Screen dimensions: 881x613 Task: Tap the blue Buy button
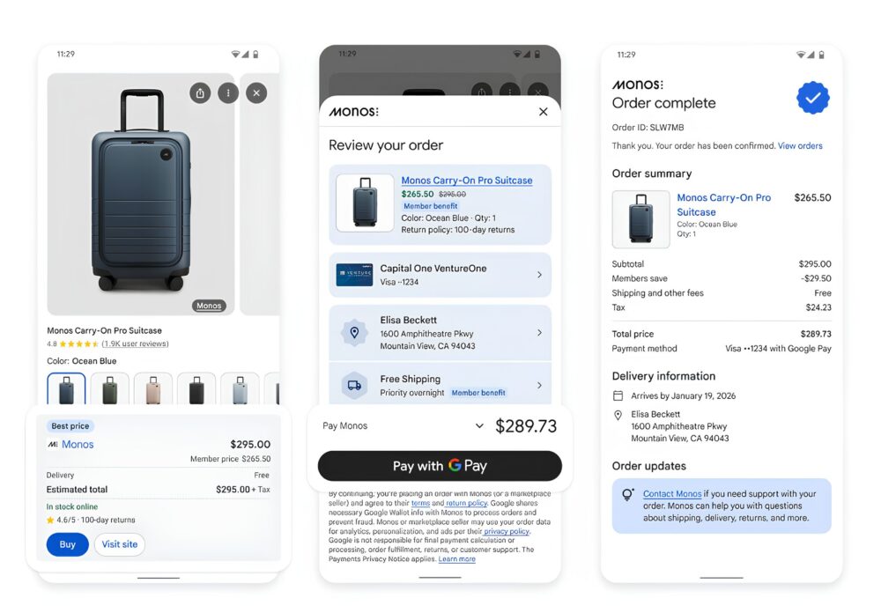click(x=68, y=544)
